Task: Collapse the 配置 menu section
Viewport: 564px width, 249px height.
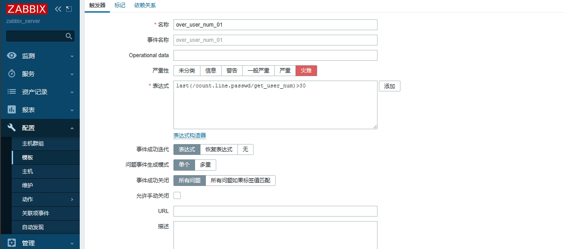Action: [72, 128]
